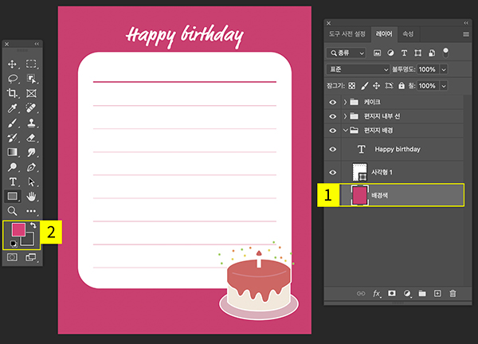Lock image pixels with brush icon
Screen dimensions: 478x344
tap(364, 86)
